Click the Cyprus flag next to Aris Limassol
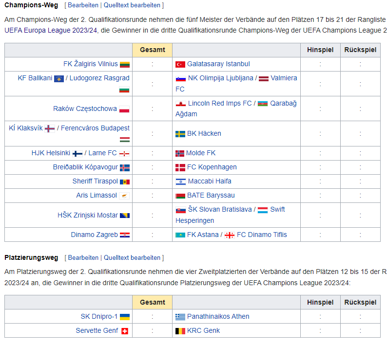Image resolution: width=387 pixels, height=345 pixels. click(x=124, y=196)
